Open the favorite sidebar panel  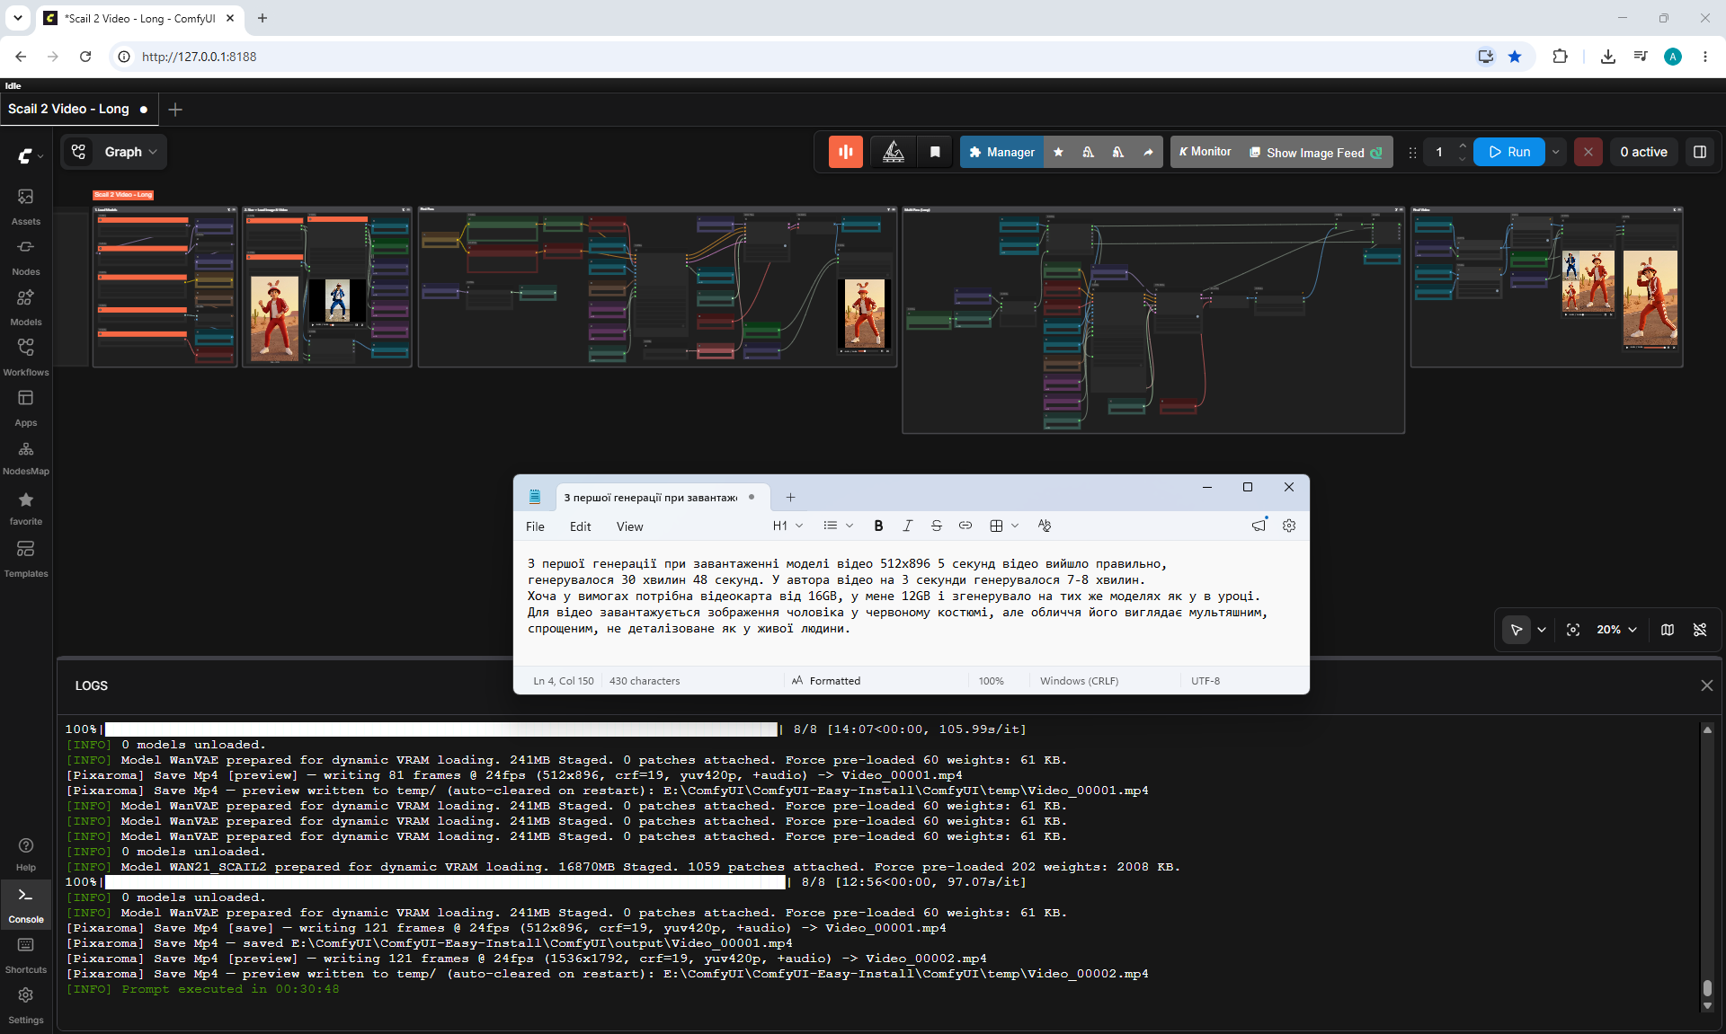[26, 508]
